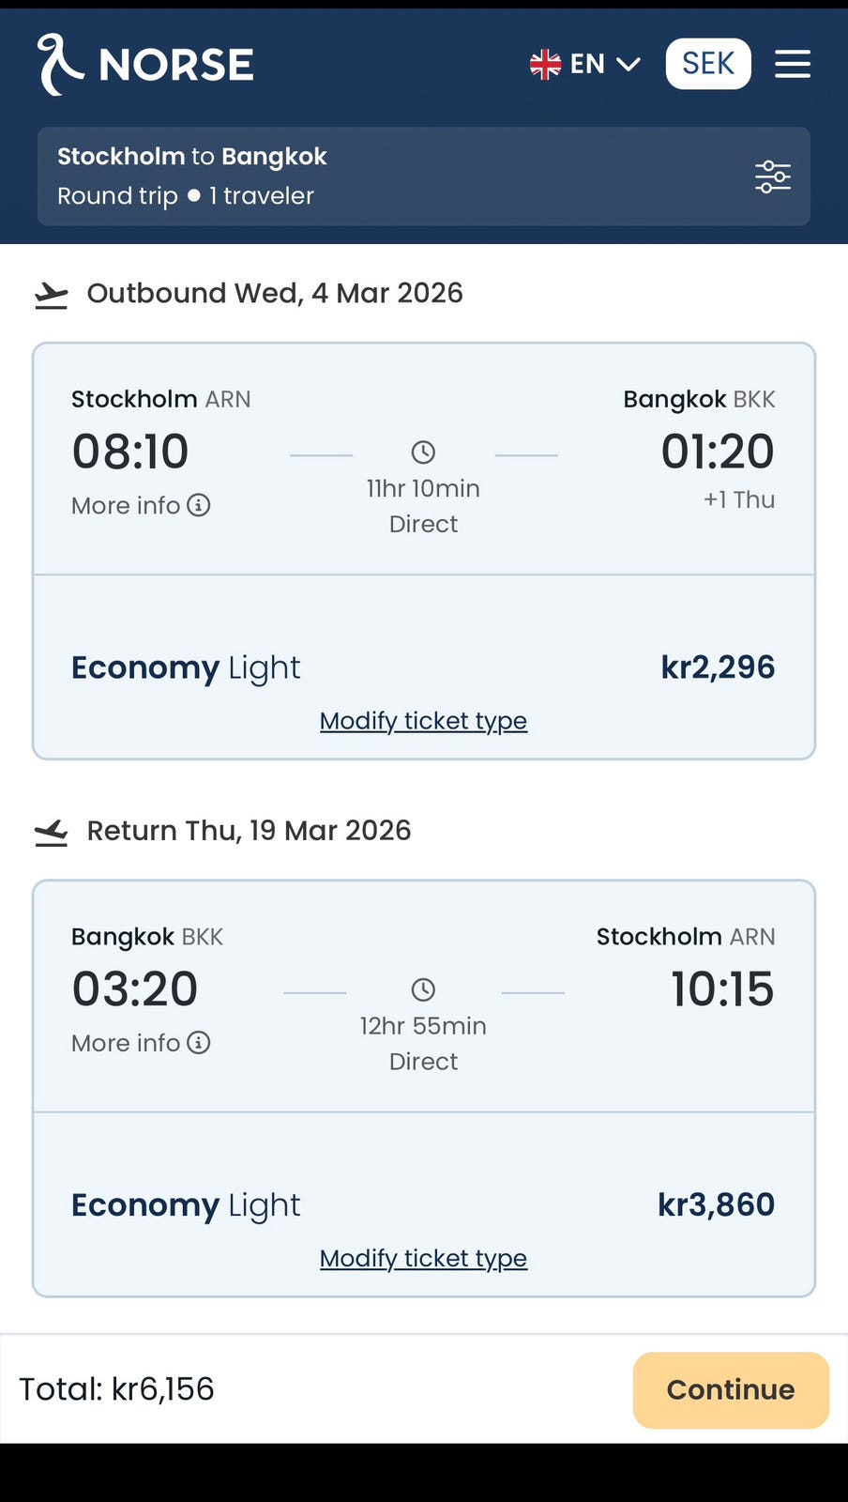
Task: Click the return landing plane icon
Action: click(52, 832)
